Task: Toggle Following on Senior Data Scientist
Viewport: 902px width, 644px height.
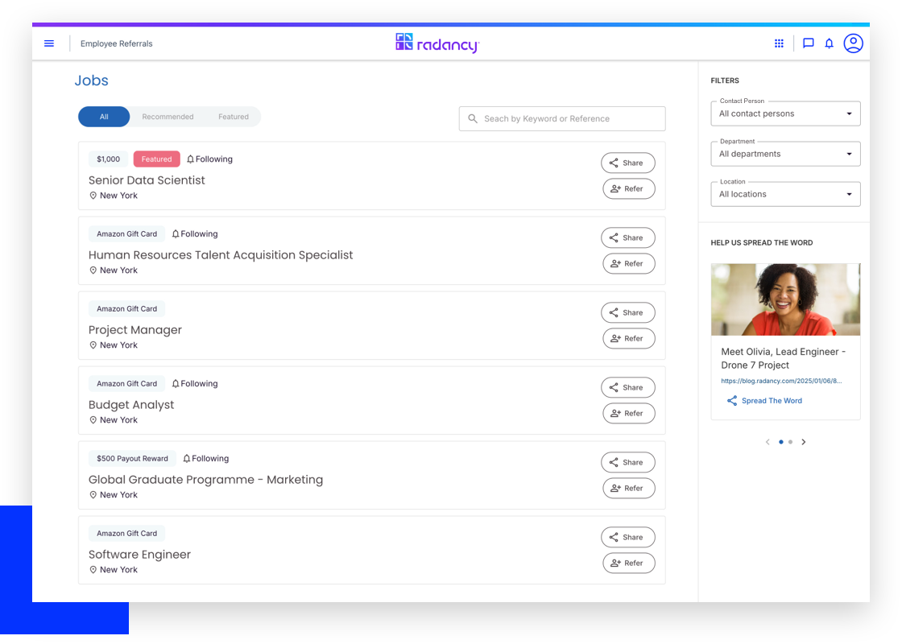Action: click(209, 159)
